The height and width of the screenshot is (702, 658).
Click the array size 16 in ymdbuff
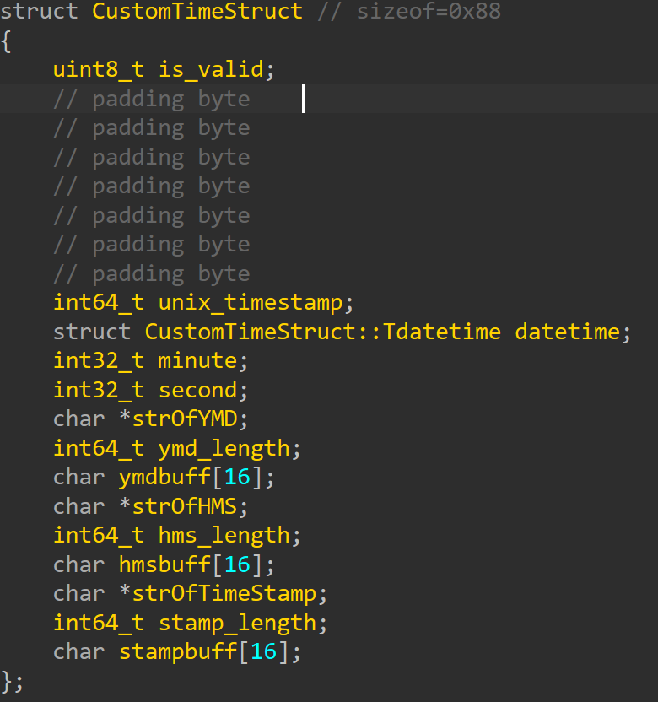[237, 477]
